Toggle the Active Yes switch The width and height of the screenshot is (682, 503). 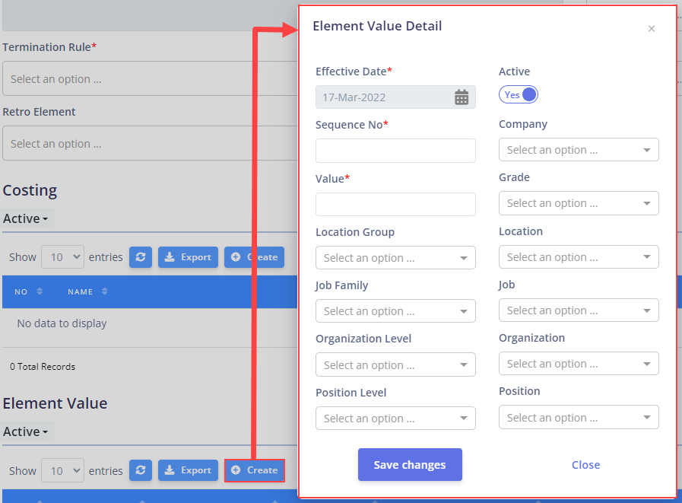pyautogui.click(x=519, y=94)
